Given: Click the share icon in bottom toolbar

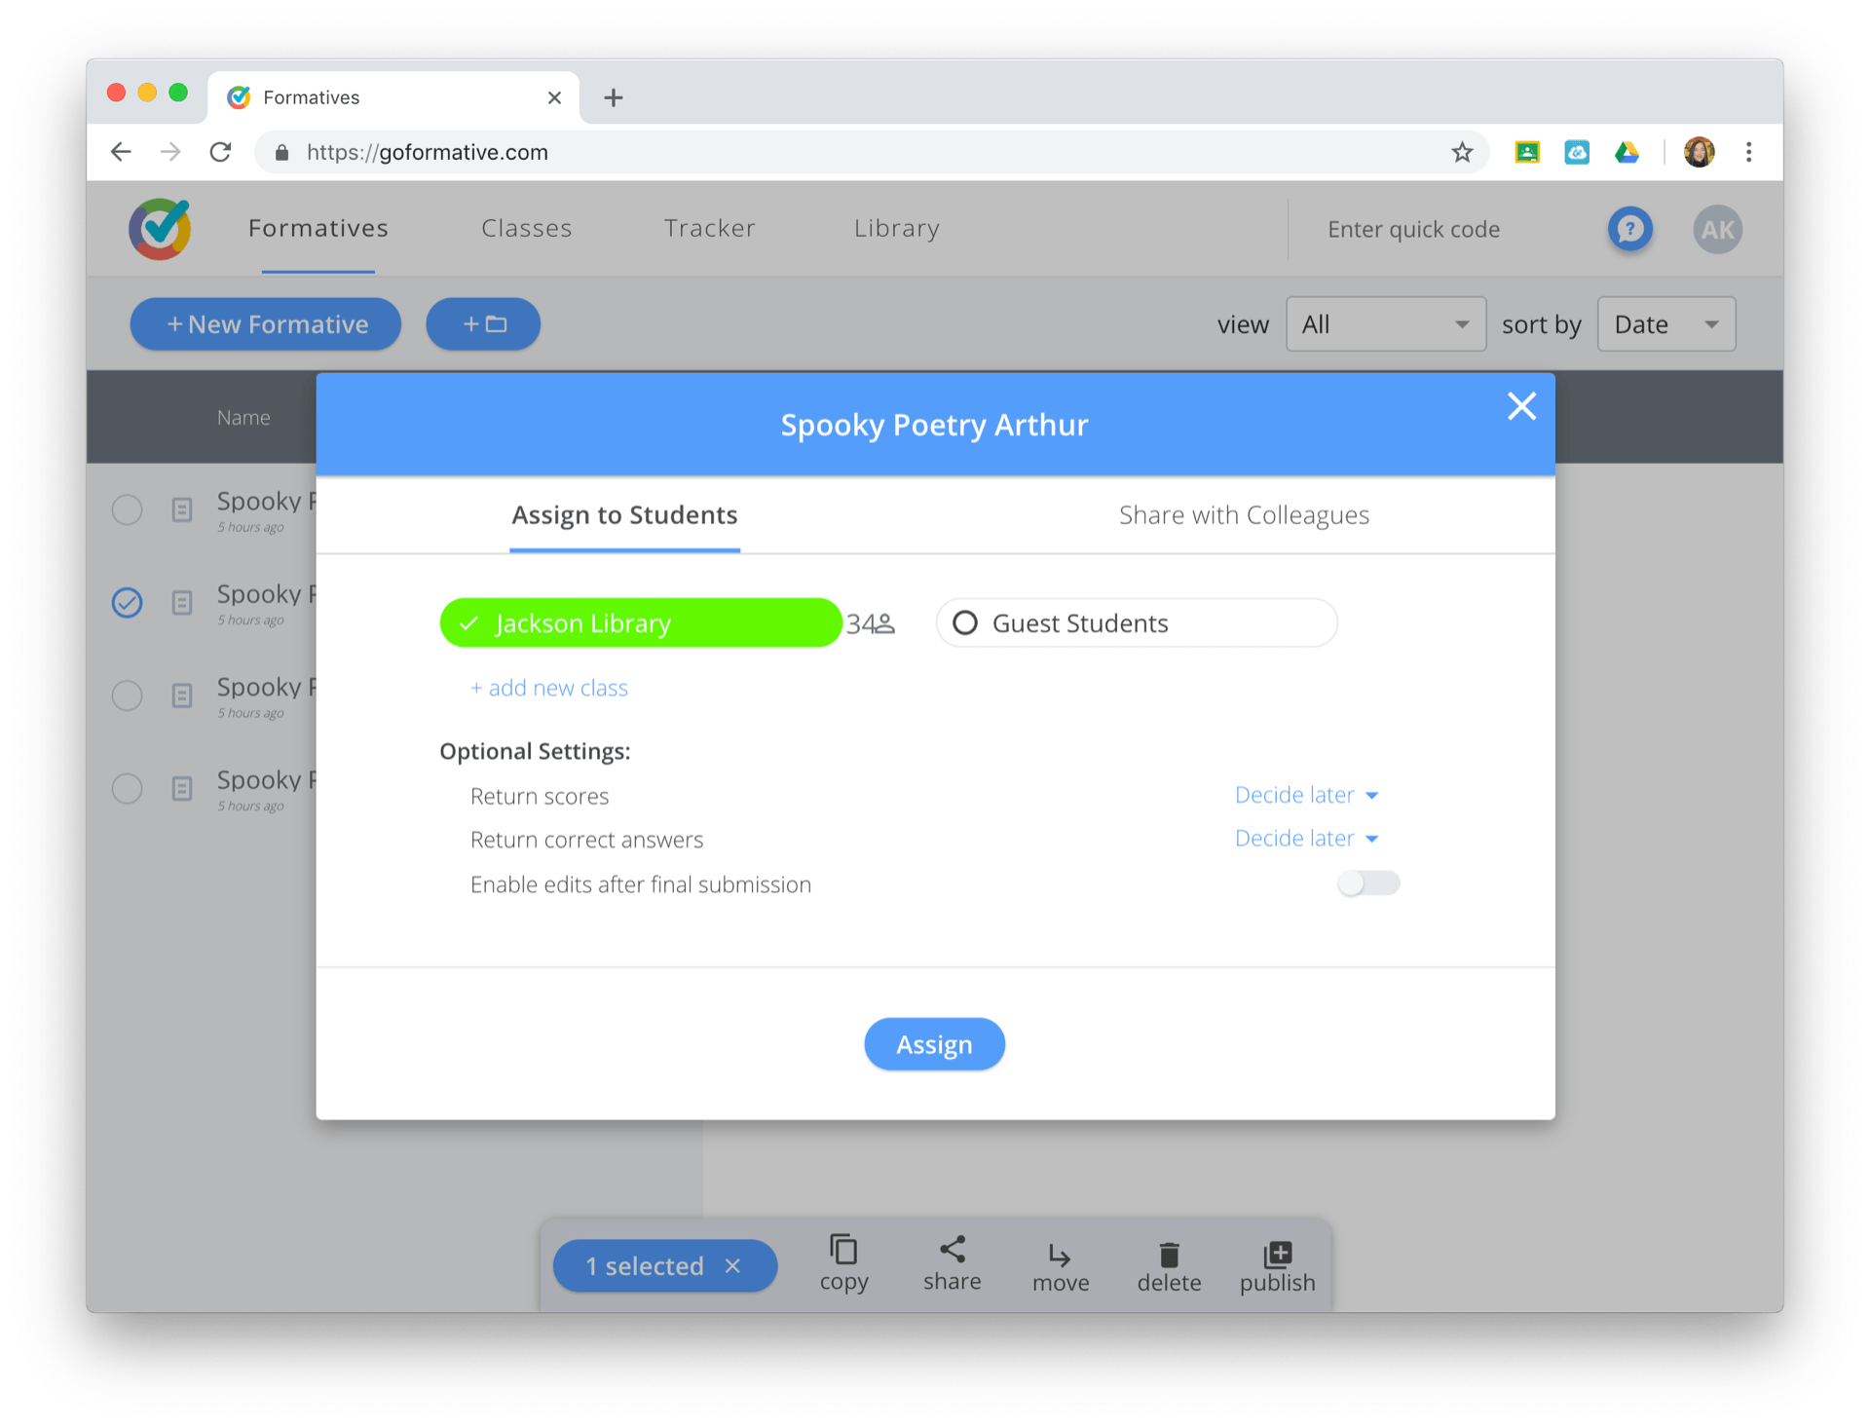Looking at the screenshot, I should (952, 1250).
